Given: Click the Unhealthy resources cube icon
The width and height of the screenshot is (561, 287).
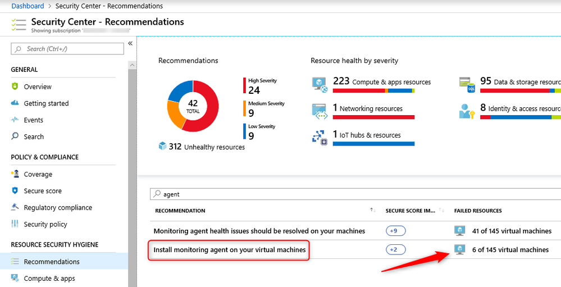Looking at the screenshot, I should 162,146.
